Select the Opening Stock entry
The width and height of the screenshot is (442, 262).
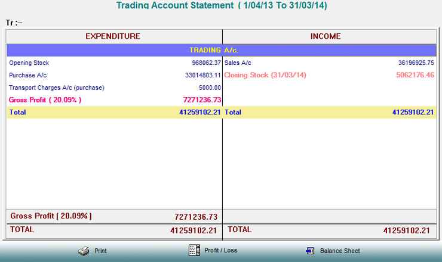click(x=29, y=63)
